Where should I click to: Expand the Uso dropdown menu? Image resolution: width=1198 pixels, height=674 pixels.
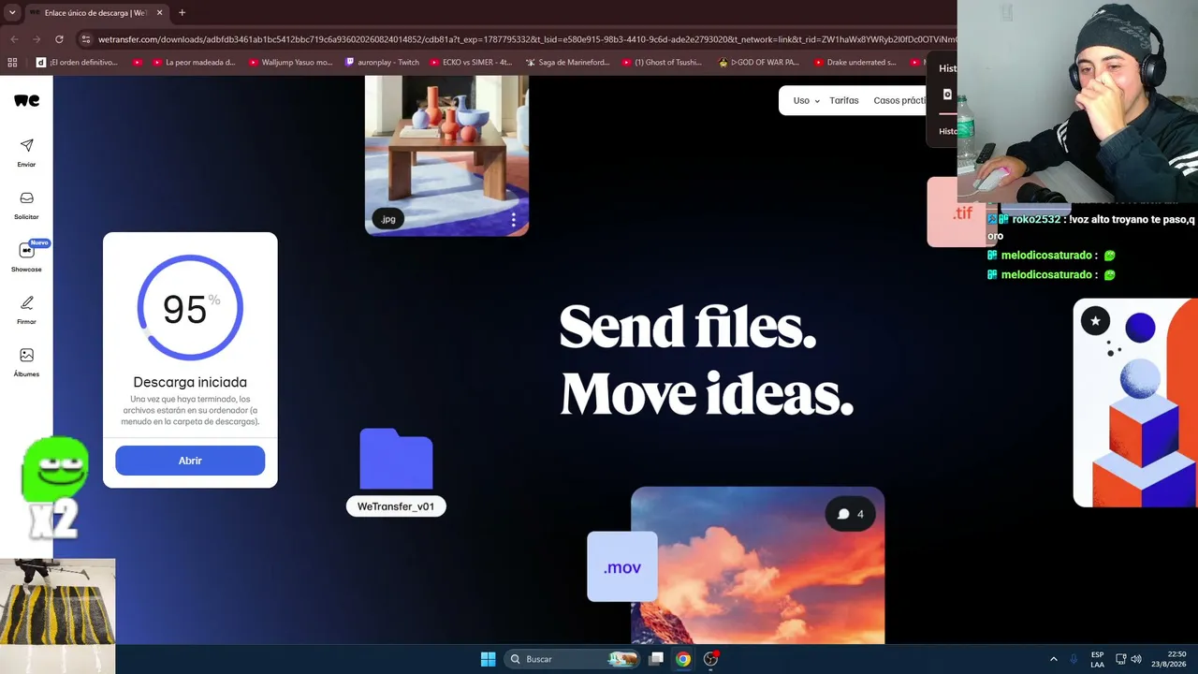806,101
